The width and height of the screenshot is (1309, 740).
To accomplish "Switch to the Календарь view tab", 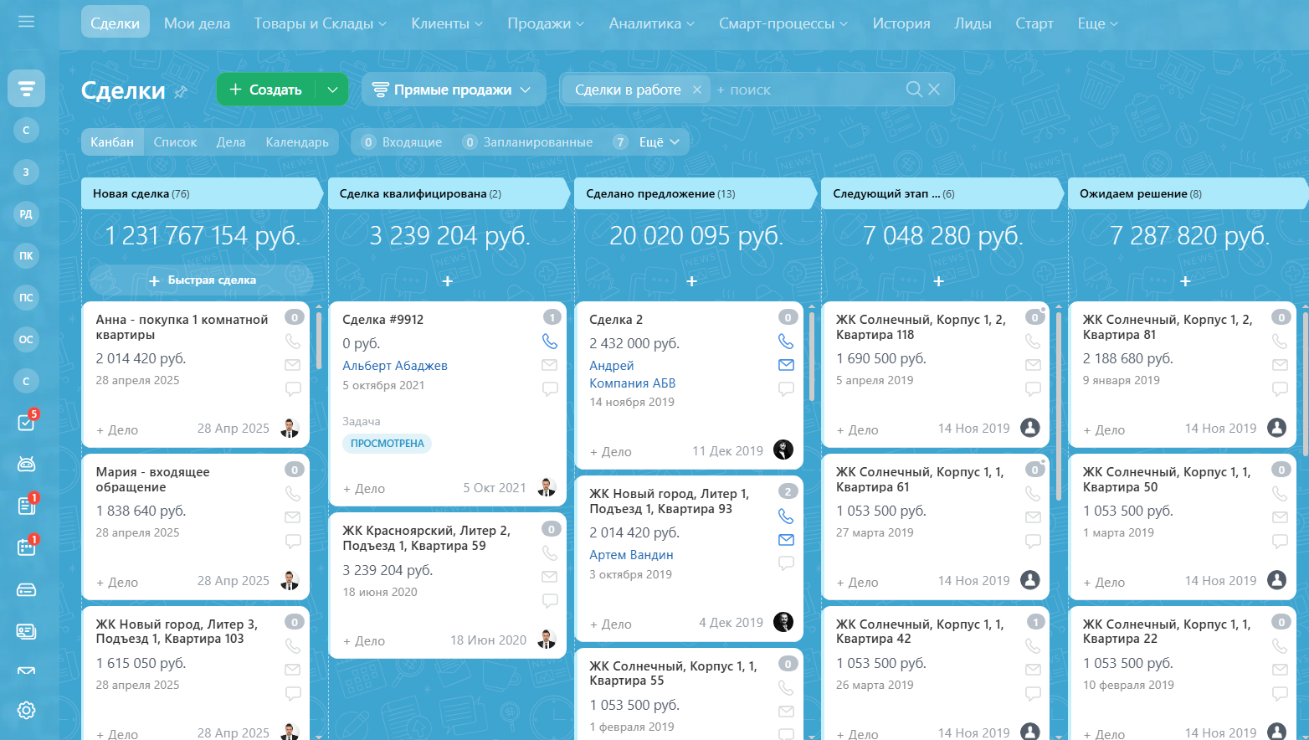I will click(x=297, y=142).
